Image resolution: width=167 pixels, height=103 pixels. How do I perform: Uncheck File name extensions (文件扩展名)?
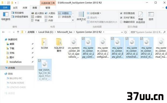click(x=121, y=18)
